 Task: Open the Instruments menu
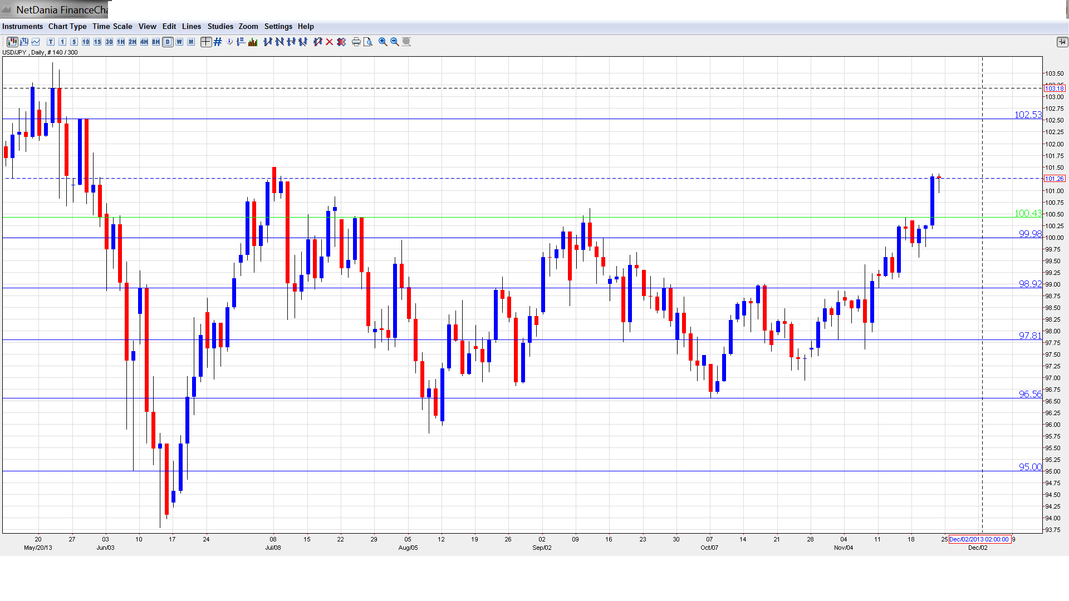22,26
